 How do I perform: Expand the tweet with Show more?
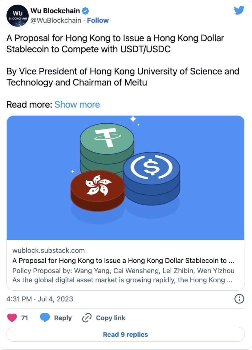(77, 105)
